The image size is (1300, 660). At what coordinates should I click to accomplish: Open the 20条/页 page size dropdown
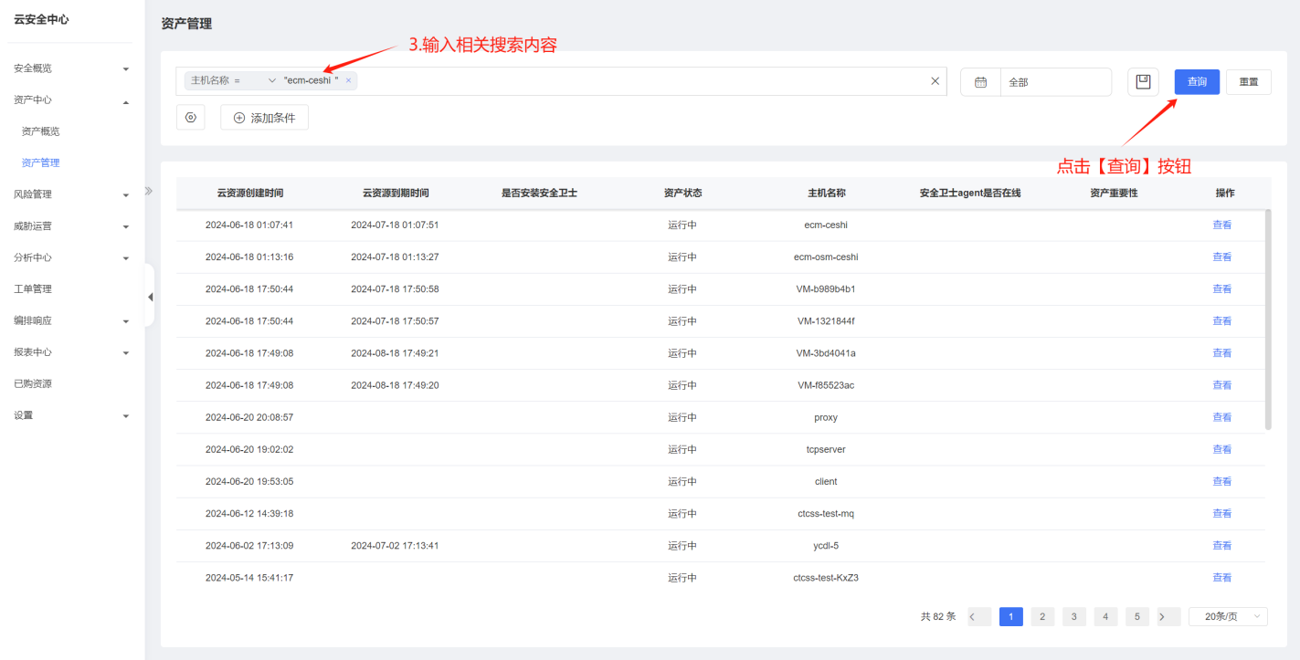[x=1228, y=617]
